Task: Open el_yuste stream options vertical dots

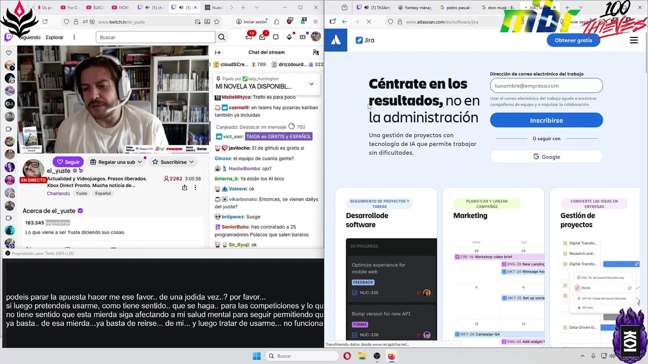Action: tap(195, 188)
